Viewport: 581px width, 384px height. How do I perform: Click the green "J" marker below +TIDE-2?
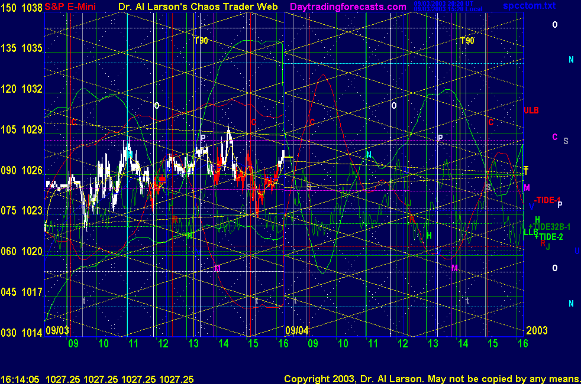click(x=548, y=246)
